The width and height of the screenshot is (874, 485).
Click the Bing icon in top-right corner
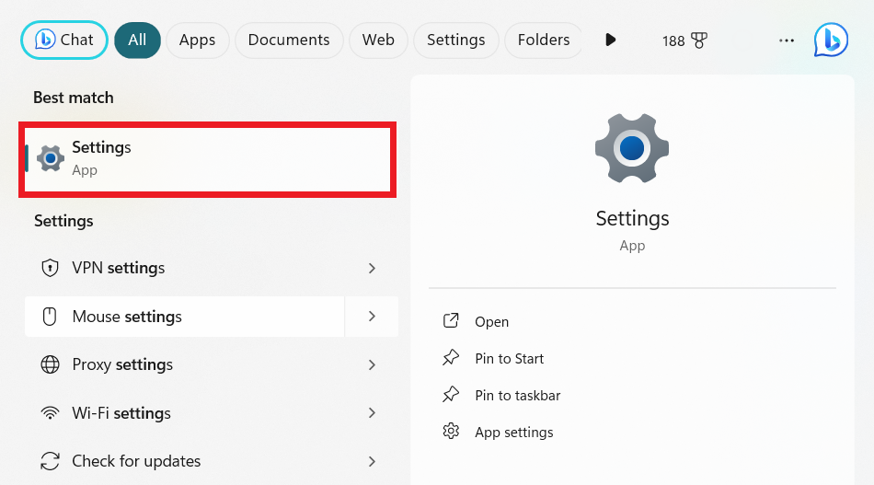(831, 40)
